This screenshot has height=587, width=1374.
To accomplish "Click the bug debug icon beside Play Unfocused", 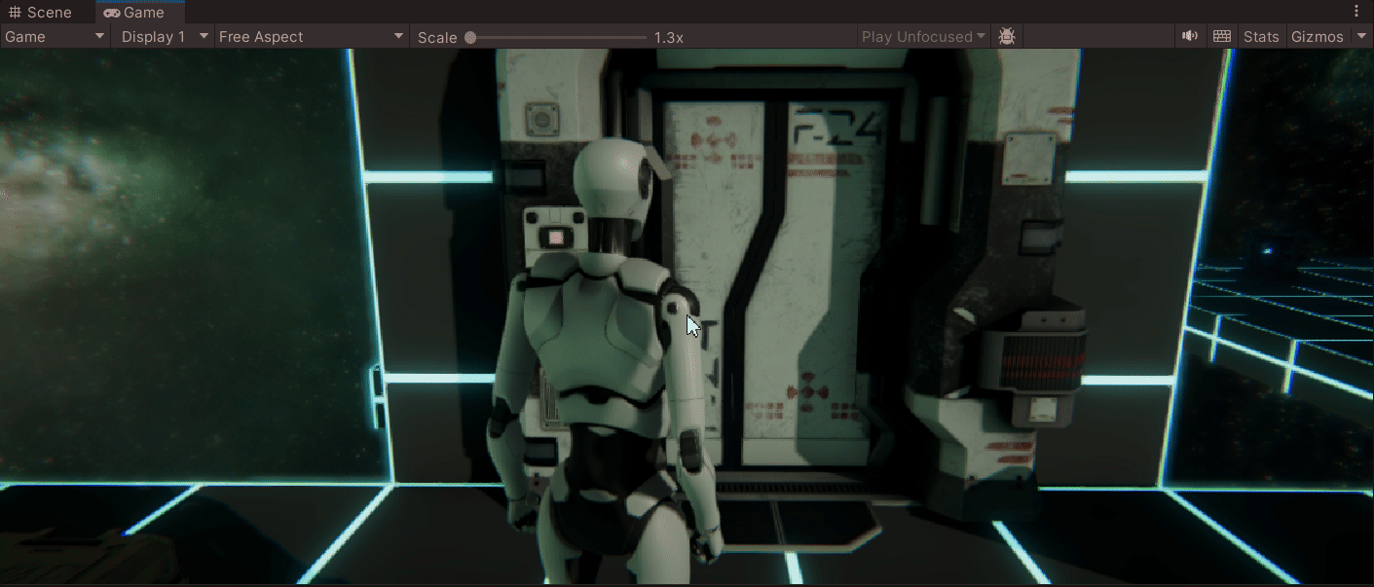I will 1007,36.
